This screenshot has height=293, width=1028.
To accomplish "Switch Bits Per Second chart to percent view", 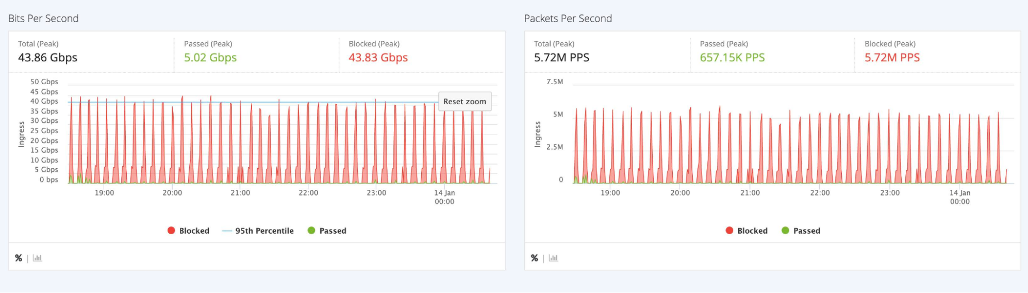I will 19,258.
